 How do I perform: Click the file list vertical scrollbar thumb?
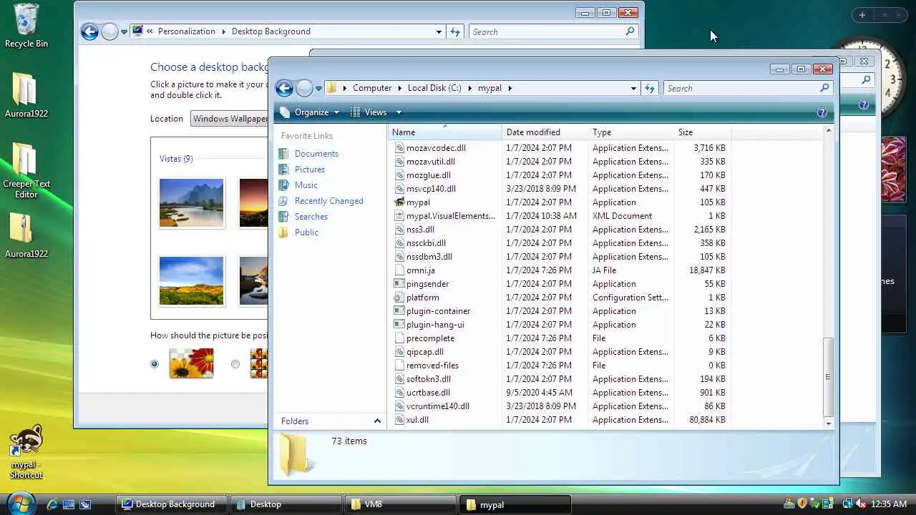point(828,377)
